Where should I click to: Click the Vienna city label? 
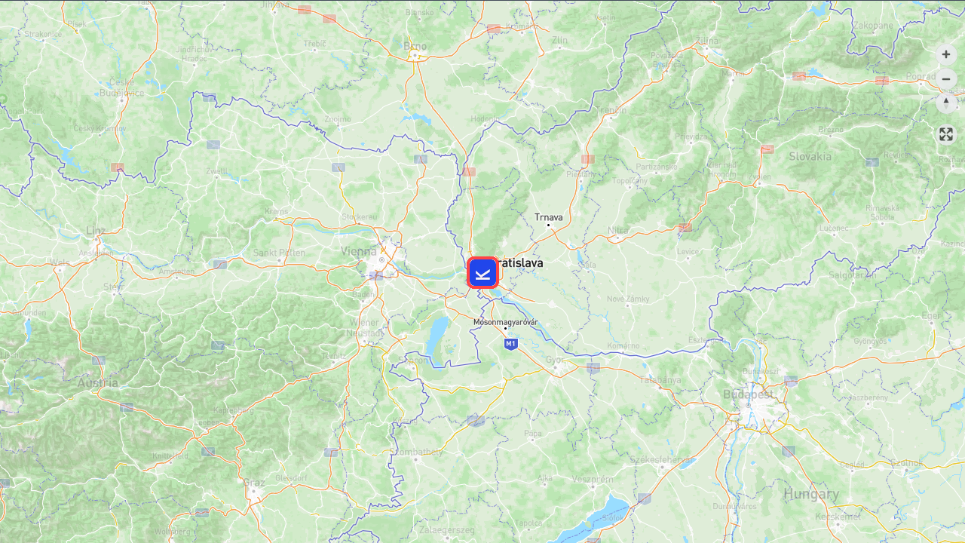358,251
